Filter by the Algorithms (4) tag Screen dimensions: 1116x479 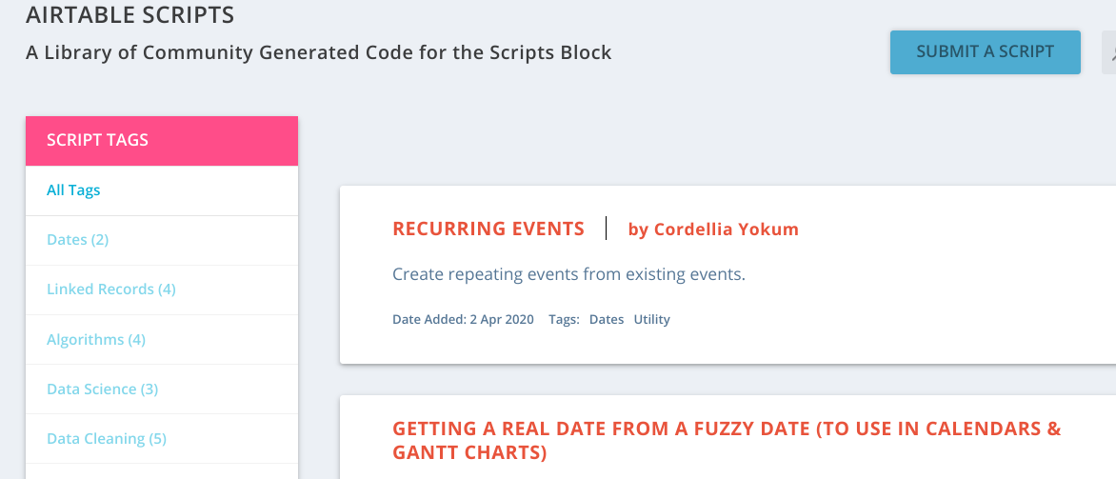[x=95, y=340]
